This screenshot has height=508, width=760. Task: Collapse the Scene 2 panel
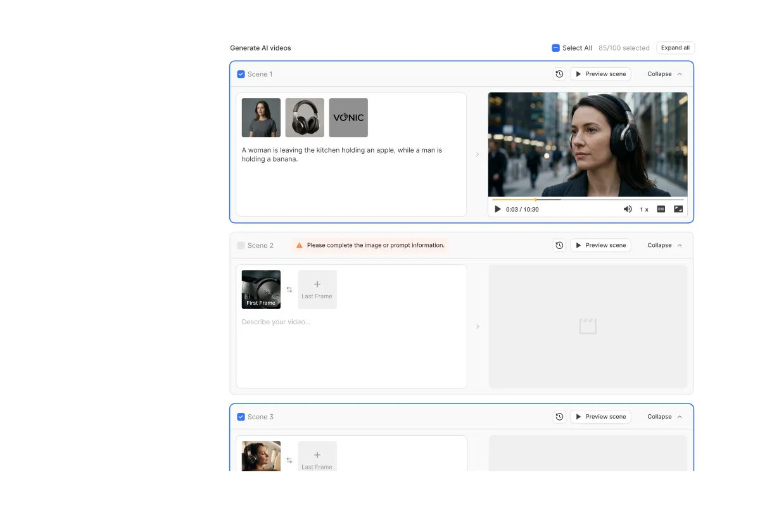pyautogui.click(x=665, y=245)
